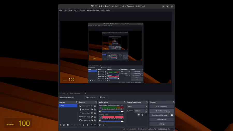Toggle lock on Screen Capture source
The width and height of the screenshot is (233, 131).
95,120
